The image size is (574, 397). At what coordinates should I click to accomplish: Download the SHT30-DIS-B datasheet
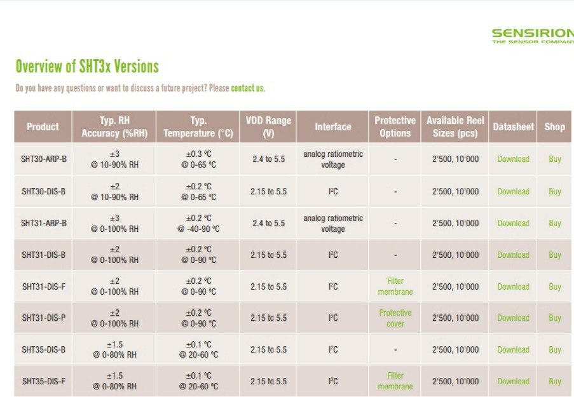coord(513,191)
